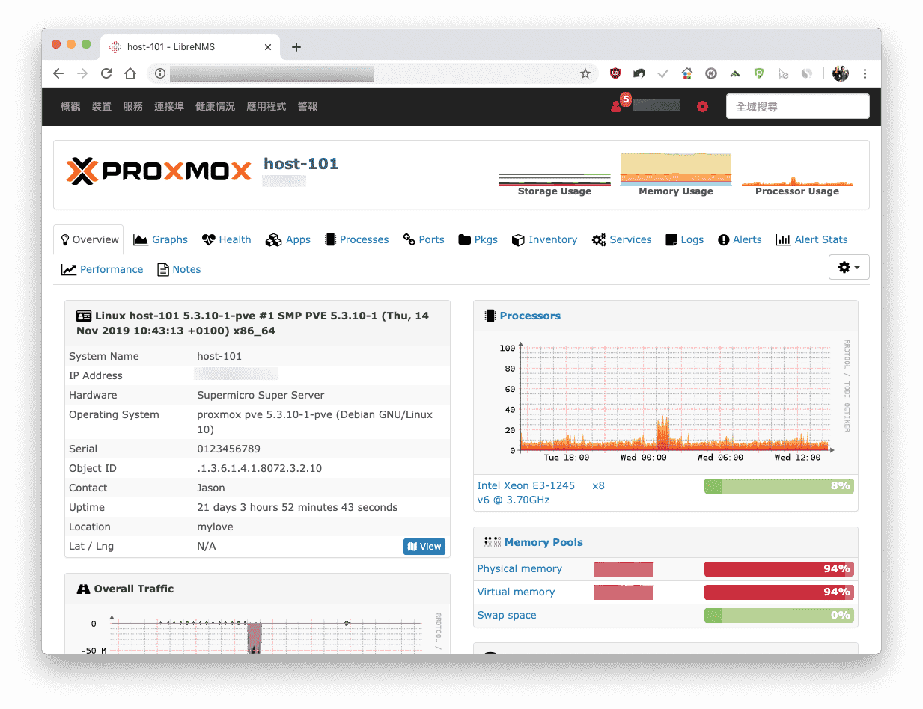
Task: Select the Overview tab
Action: tap(90, 239)
